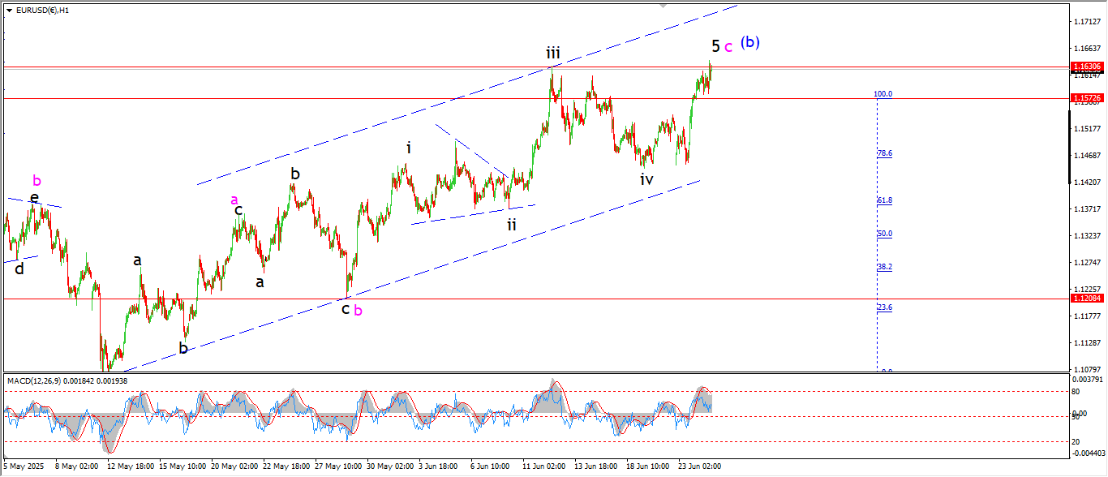Click the 22 May 18:00 time label

tap(286, 466)
